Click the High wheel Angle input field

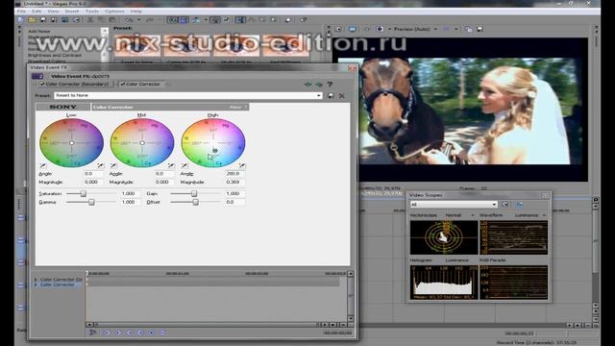click(234, 173)
